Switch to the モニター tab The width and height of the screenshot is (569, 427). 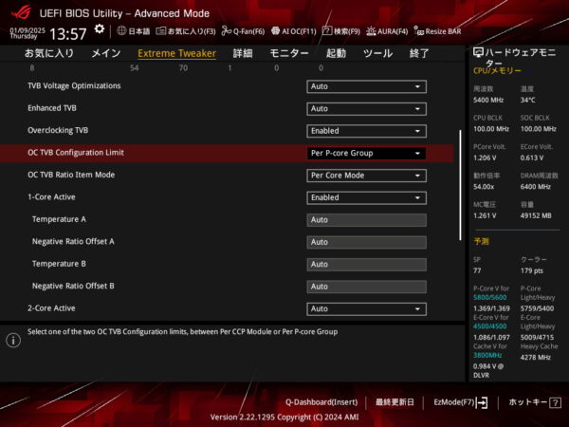coord(288,54)
